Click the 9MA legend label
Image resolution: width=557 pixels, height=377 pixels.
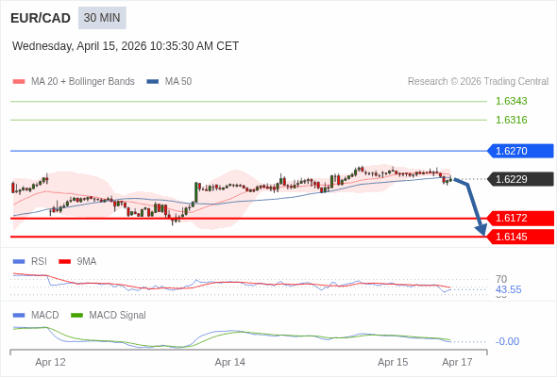(87, 262)
